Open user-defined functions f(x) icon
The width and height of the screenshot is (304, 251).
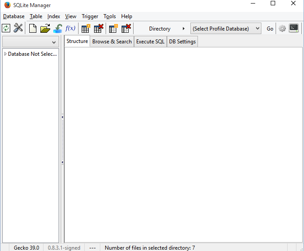(x=70, y=28)
